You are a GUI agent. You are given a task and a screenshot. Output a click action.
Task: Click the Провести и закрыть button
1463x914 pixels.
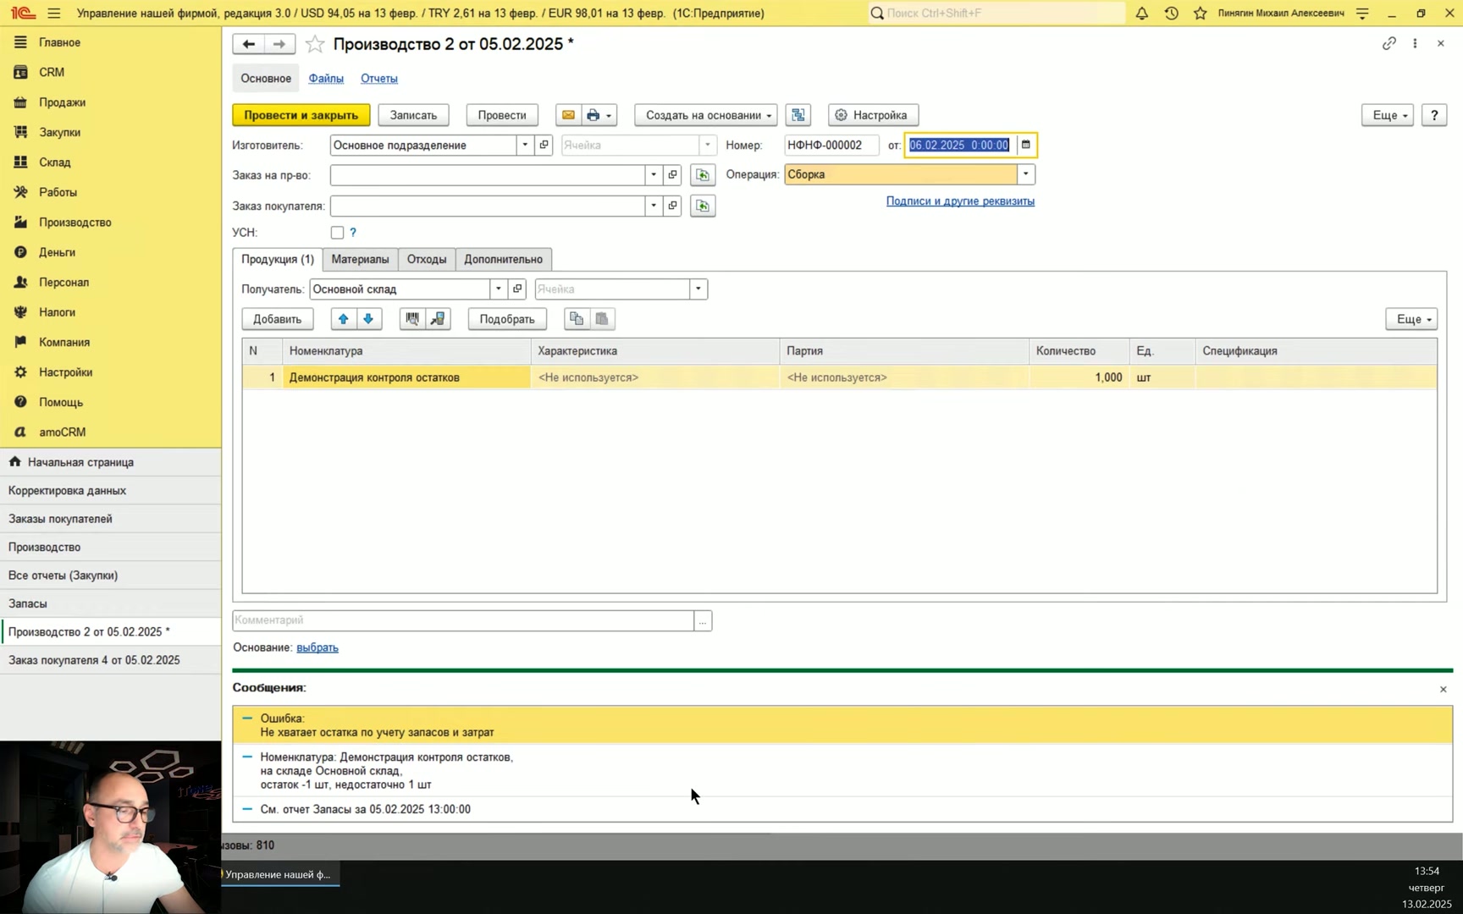(301, 115)
